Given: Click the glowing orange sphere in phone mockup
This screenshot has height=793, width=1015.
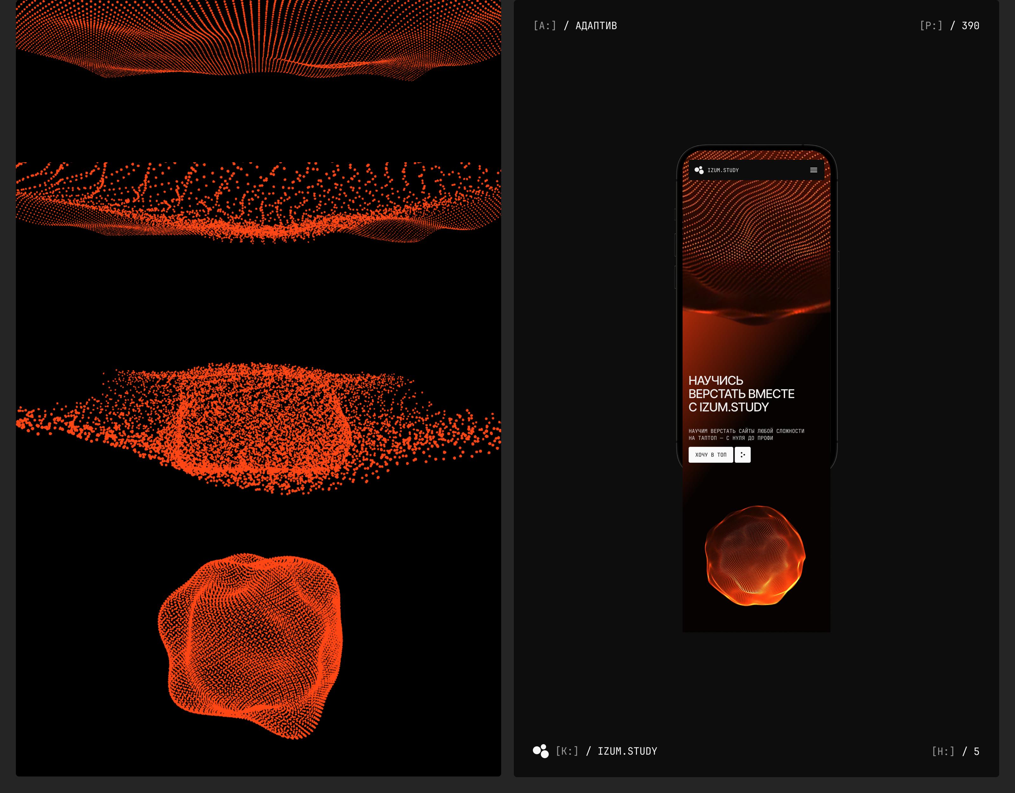Looking at the screenshot, I should pos(755,556).
